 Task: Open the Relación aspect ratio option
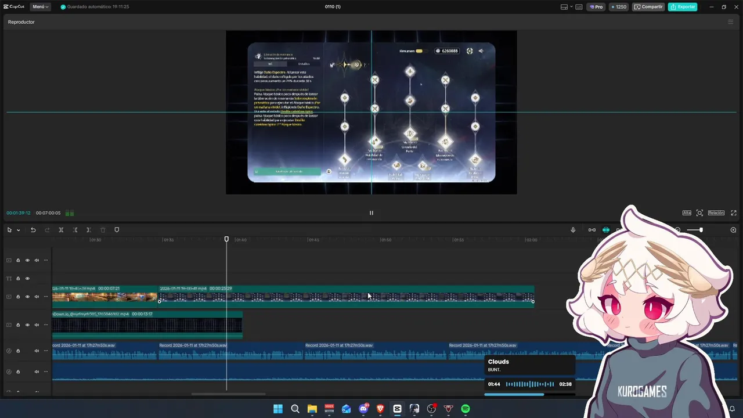[x=716, y=213]
